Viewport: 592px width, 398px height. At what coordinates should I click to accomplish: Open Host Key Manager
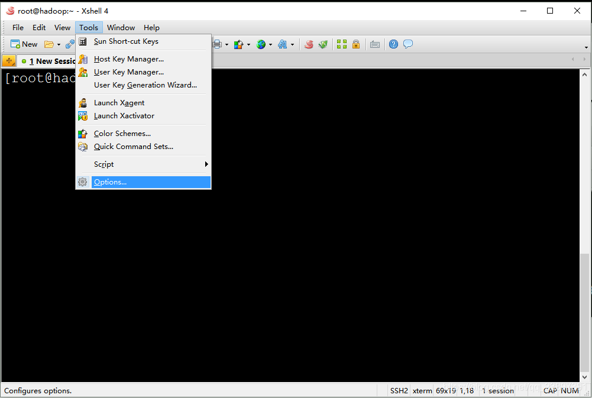(x=144, y=59)
